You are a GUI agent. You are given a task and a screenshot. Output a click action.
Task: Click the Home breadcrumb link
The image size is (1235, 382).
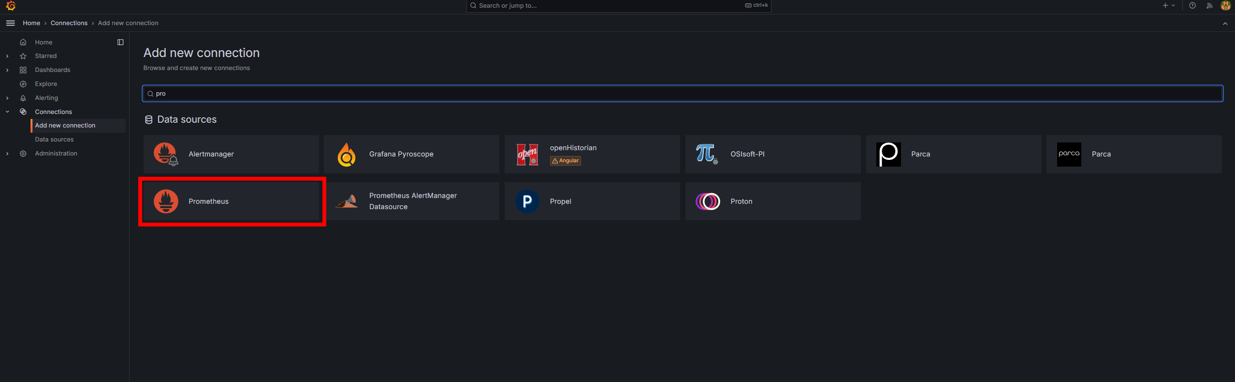point(31,23)
